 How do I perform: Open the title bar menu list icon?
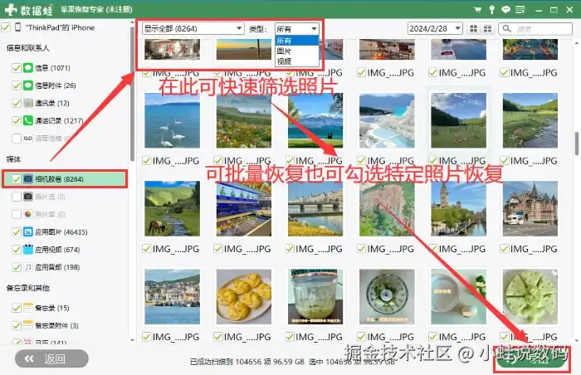[x=520, y=10]
